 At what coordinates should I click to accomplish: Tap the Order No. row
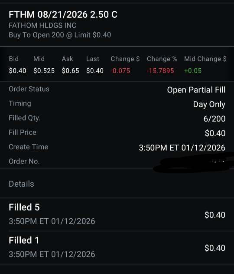[x=117, y=162]
